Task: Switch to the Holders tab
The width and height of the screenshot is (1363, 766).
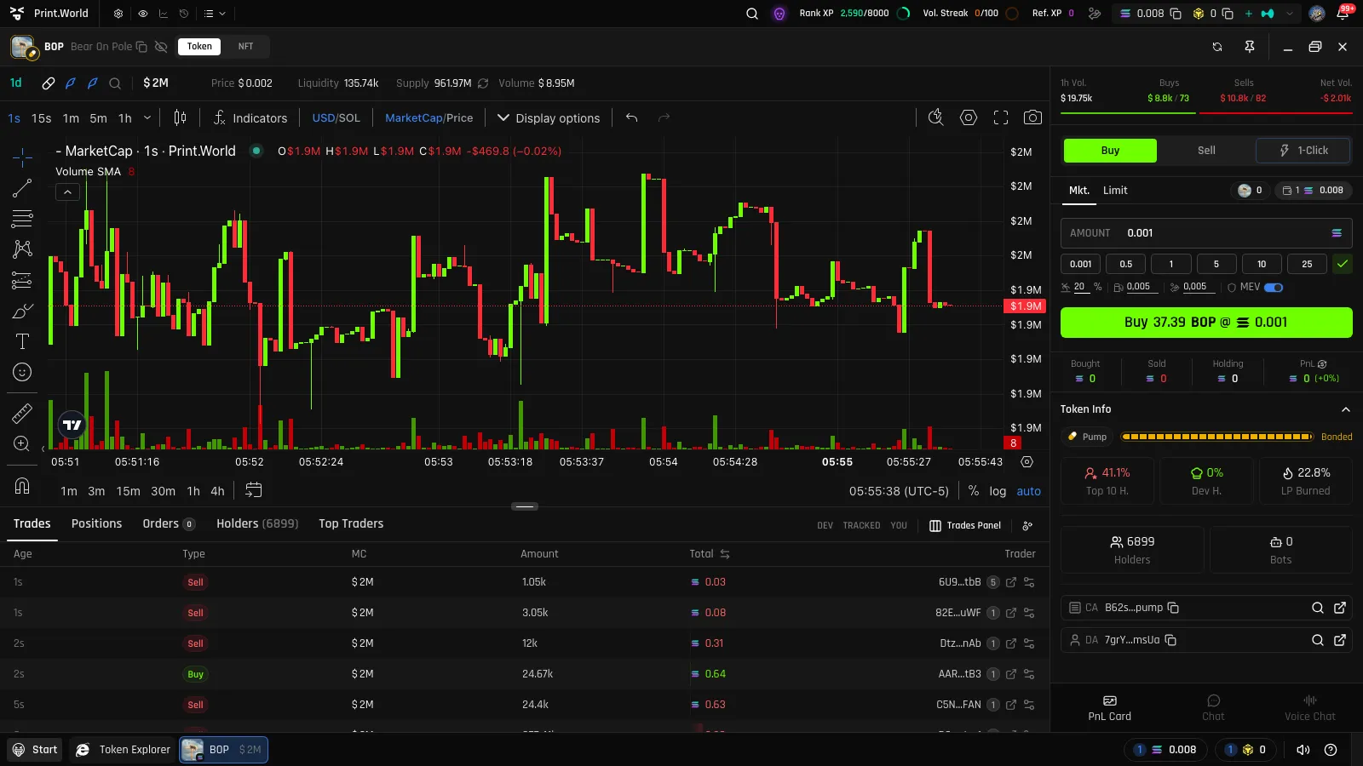Action: (257, 523)
